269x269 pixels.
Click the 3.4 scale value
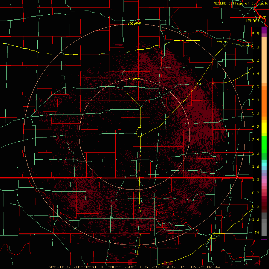point(256,140)
